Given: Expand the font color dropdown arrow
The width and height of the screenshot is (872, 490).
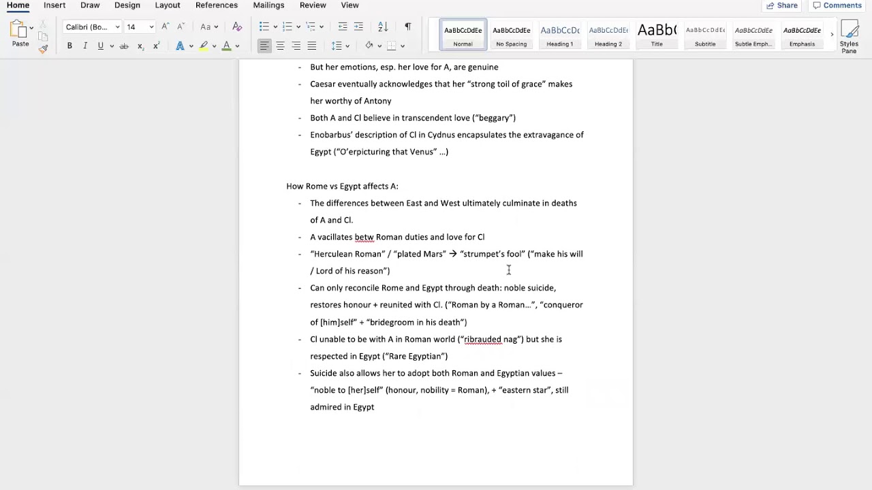Looking at the screenshot, I should 237,46.
